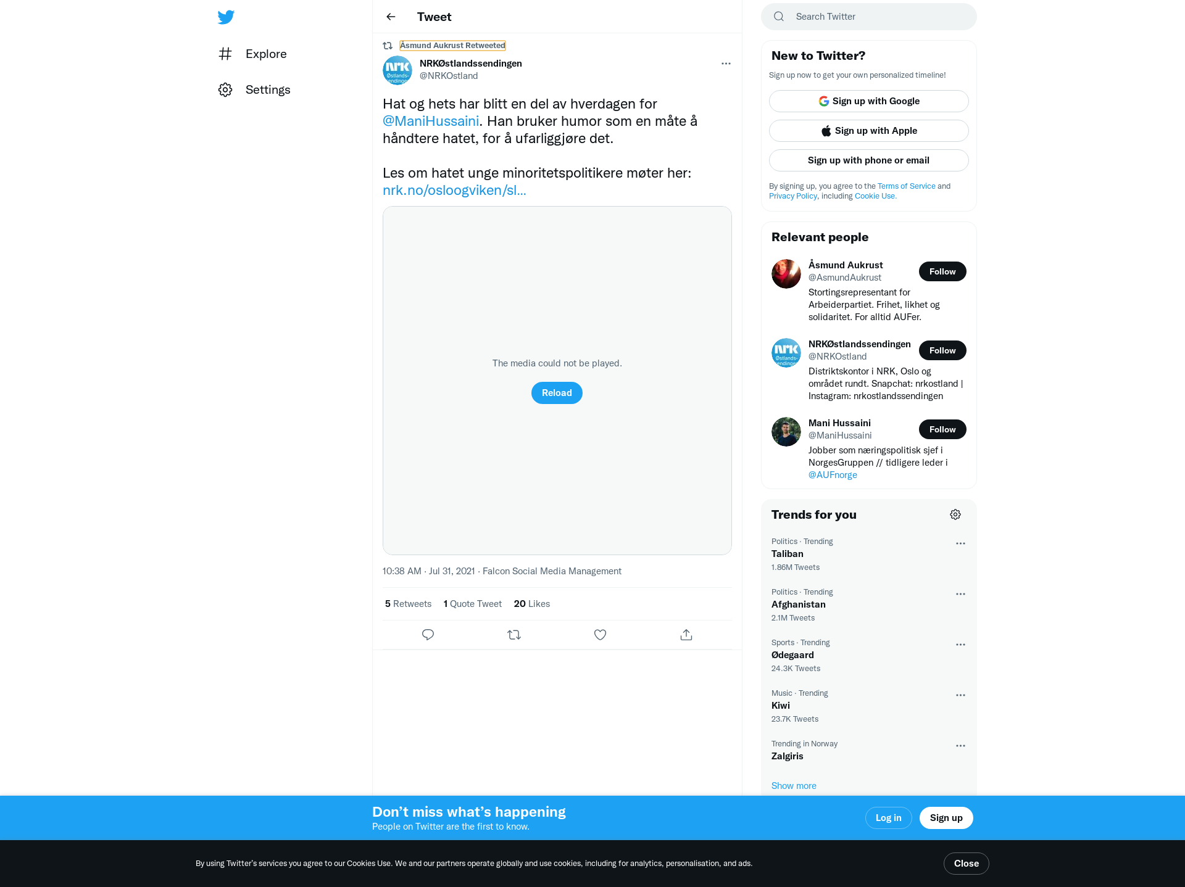The height and width of the screenshot is (887, 1185).
Task: Retweet using the arrows icon under tweet
Action: (514, 635)
